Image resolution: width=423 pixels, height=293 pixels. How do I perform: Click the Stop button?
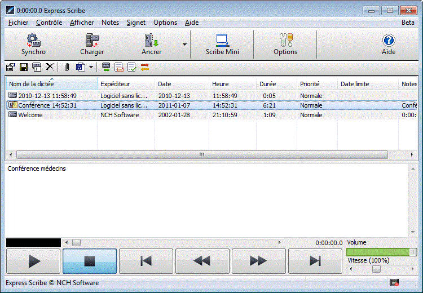[90, 261]
